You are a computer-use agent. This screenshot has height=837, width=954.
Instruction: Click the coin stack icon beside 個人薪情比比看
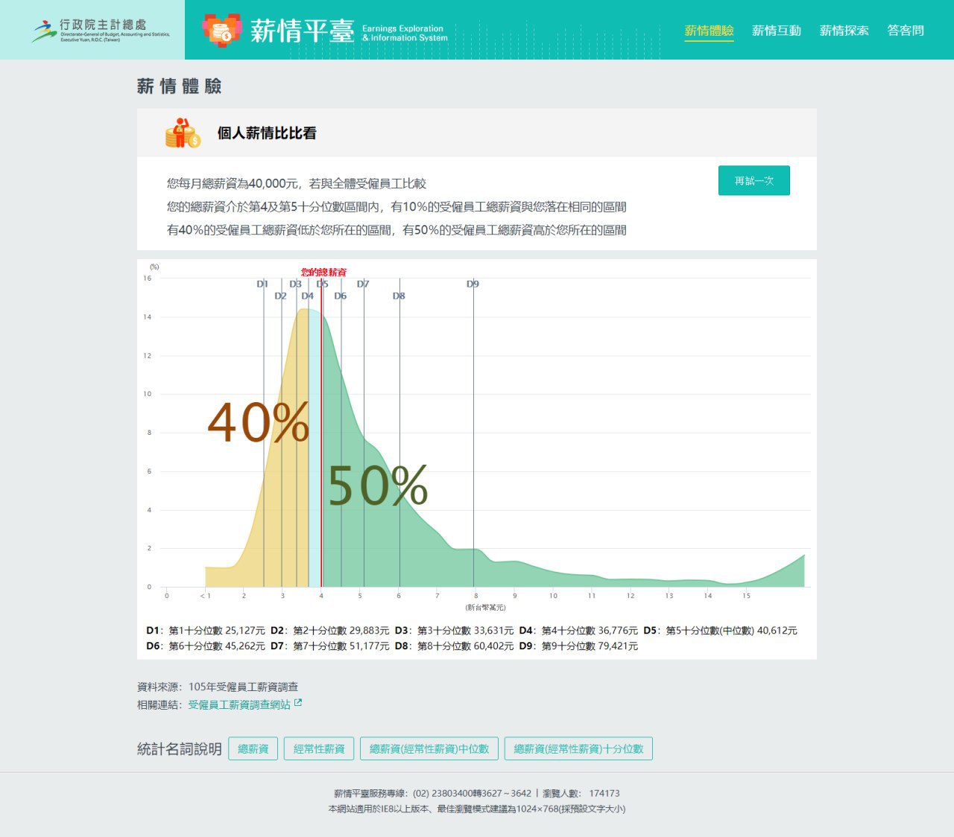[183, 133]
